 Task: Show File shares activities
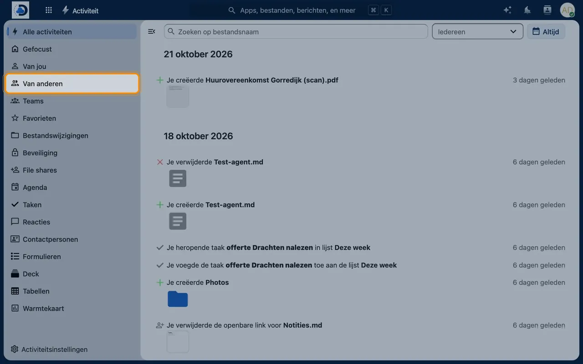tap(71, 170)
